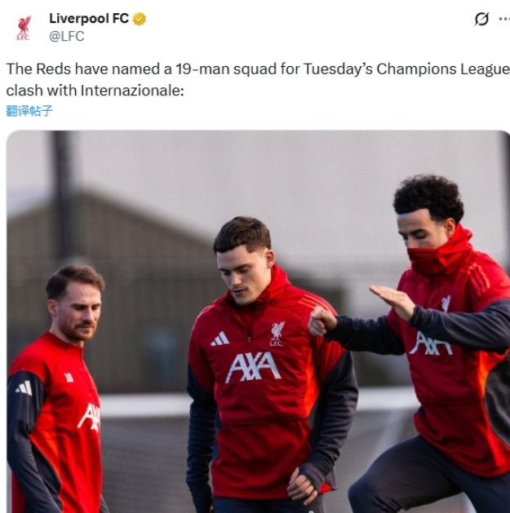Click the Liverpool FC profile avatar

[x=24, y=28]
